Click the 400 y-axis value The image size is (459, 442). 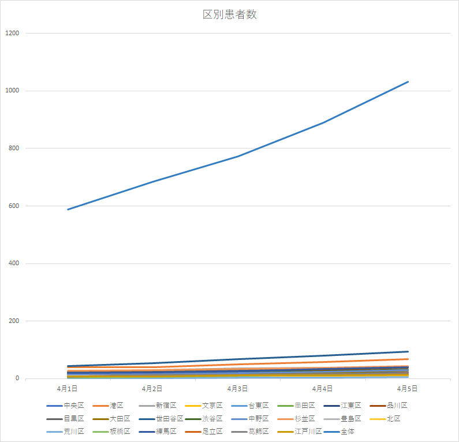(14, 263)
